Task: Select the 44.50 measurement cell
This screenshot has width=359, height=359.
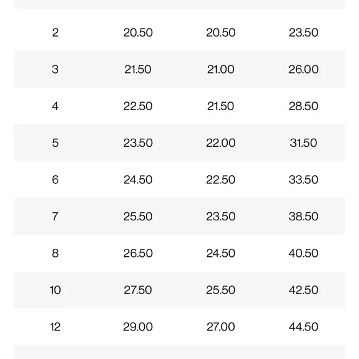Action: [303, 327]
